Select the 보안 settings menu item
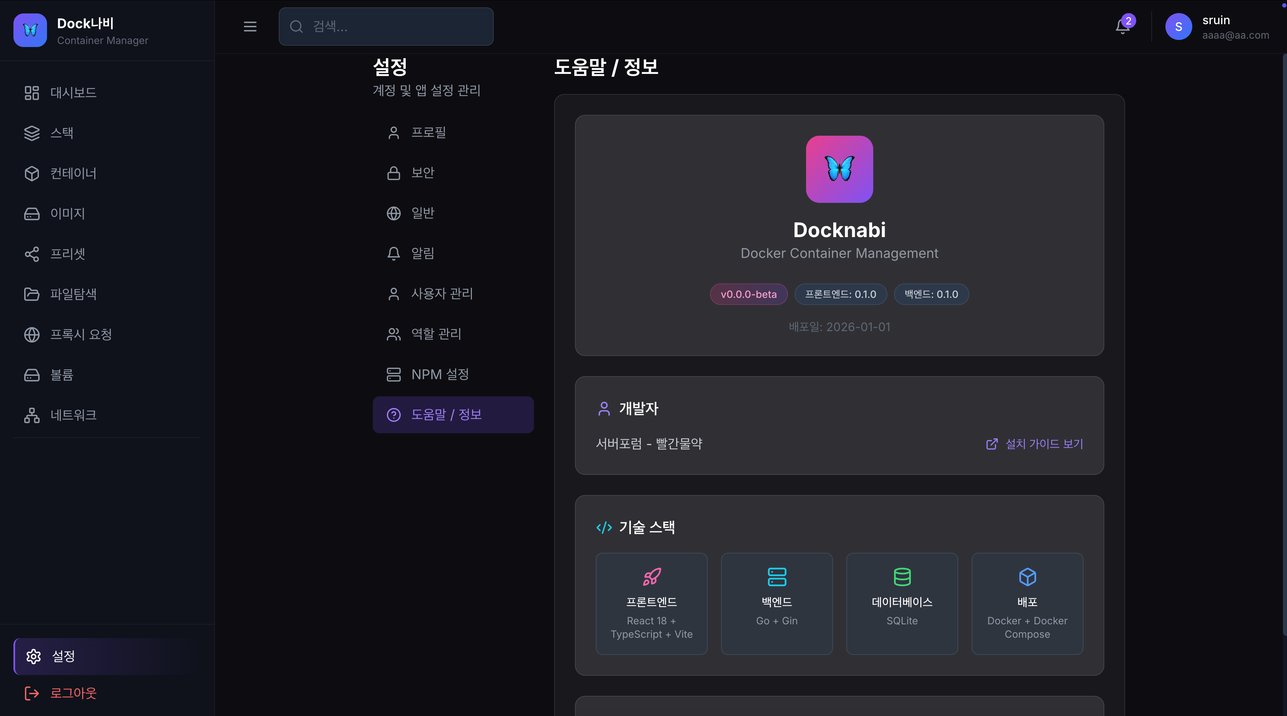 pyautogui.click(x=422, y=172)
